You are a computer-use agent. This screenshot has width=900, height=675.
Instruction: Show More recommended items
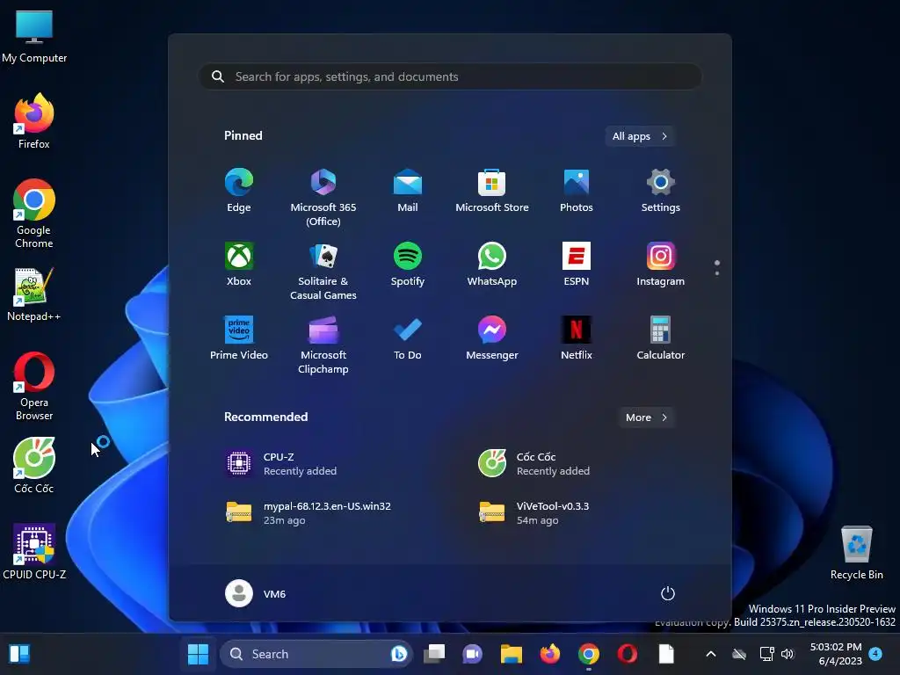click(x=646, y=417)
